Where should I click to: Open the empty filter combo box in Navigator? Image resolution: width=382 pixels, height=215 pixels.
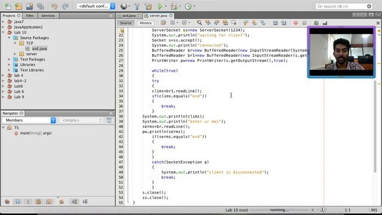point(81,120)
